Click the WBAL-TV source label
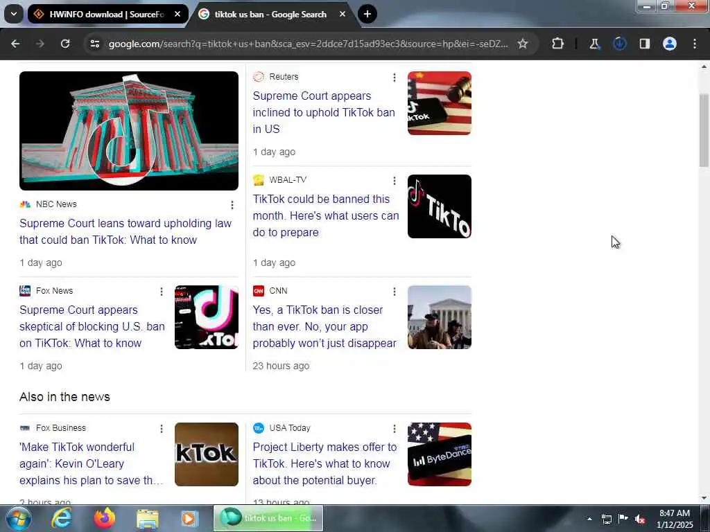Screen dimensions: 710x532 (x=288, y=179)
